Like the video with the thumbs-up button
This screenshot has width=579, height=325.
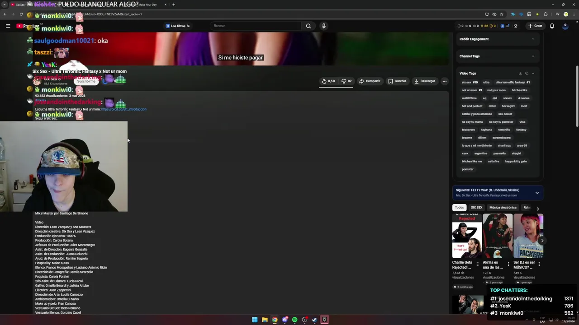[328, 81]
